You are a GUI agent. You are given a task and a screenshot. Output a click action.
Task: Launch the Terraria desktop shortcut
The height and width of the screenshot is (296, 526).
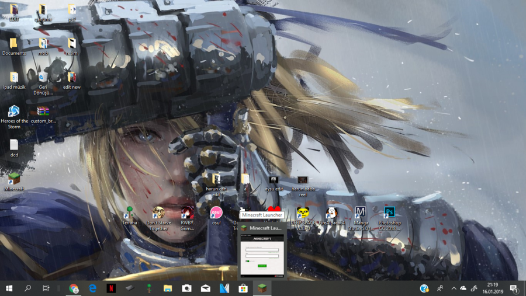130,216
